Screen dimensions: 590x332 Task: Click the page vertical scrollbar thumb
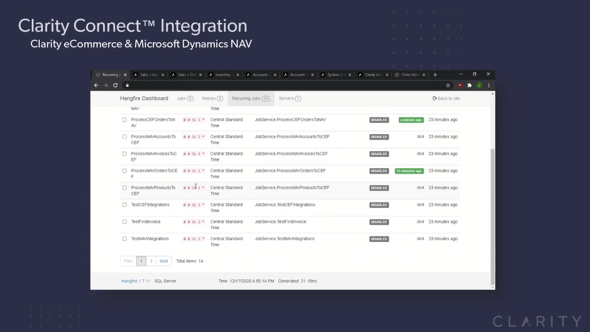[492, 217]
